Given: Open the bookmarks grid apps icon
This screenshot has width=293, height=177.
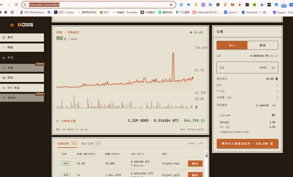Looking at the screenshot, I should pos(12,12).
